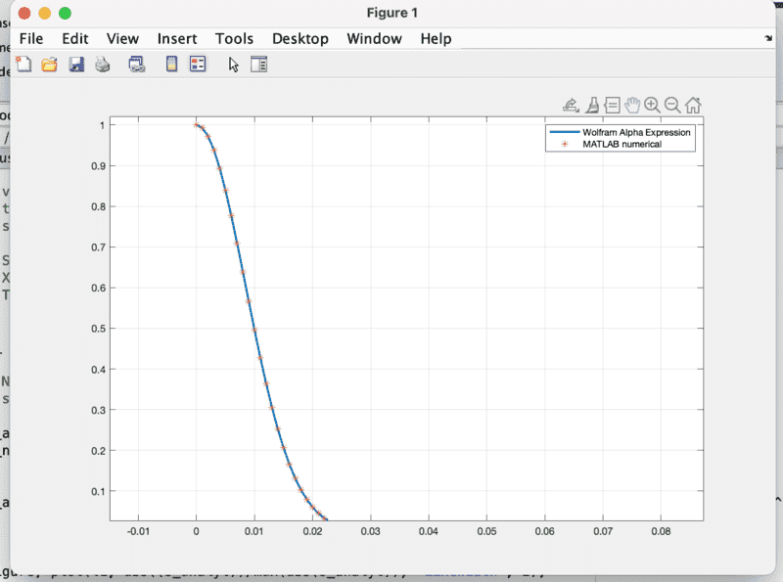Enable the Brush data tool
Screen dimensions: 783x582
click(x=592, y=105)
